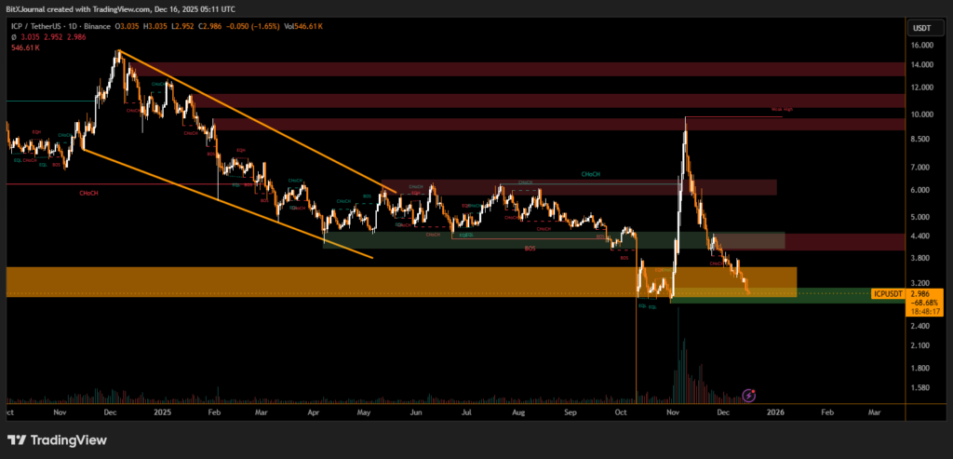Screen dimensions: 953x459
Task: Open the USDT currency selector
Action: 921,27
